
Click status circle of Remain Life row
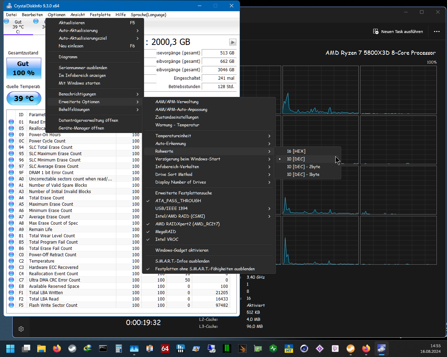tap(11, 229)
